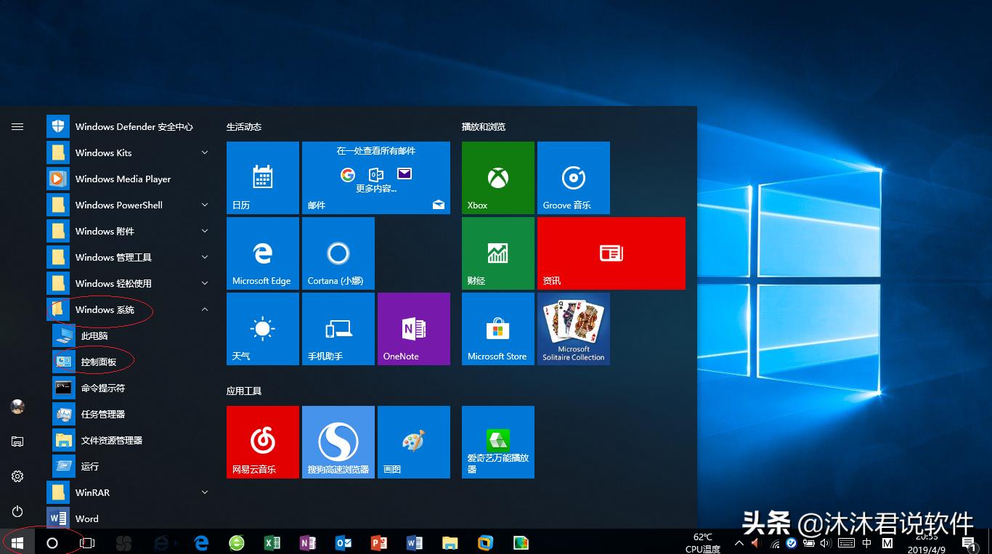992x554 pixels.
Task: Open the Microsoft Edge tile
Action: pos(262,253)
